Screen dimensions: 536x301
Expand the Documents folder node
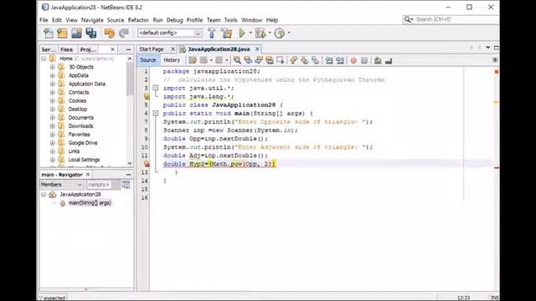pos(52,117)
